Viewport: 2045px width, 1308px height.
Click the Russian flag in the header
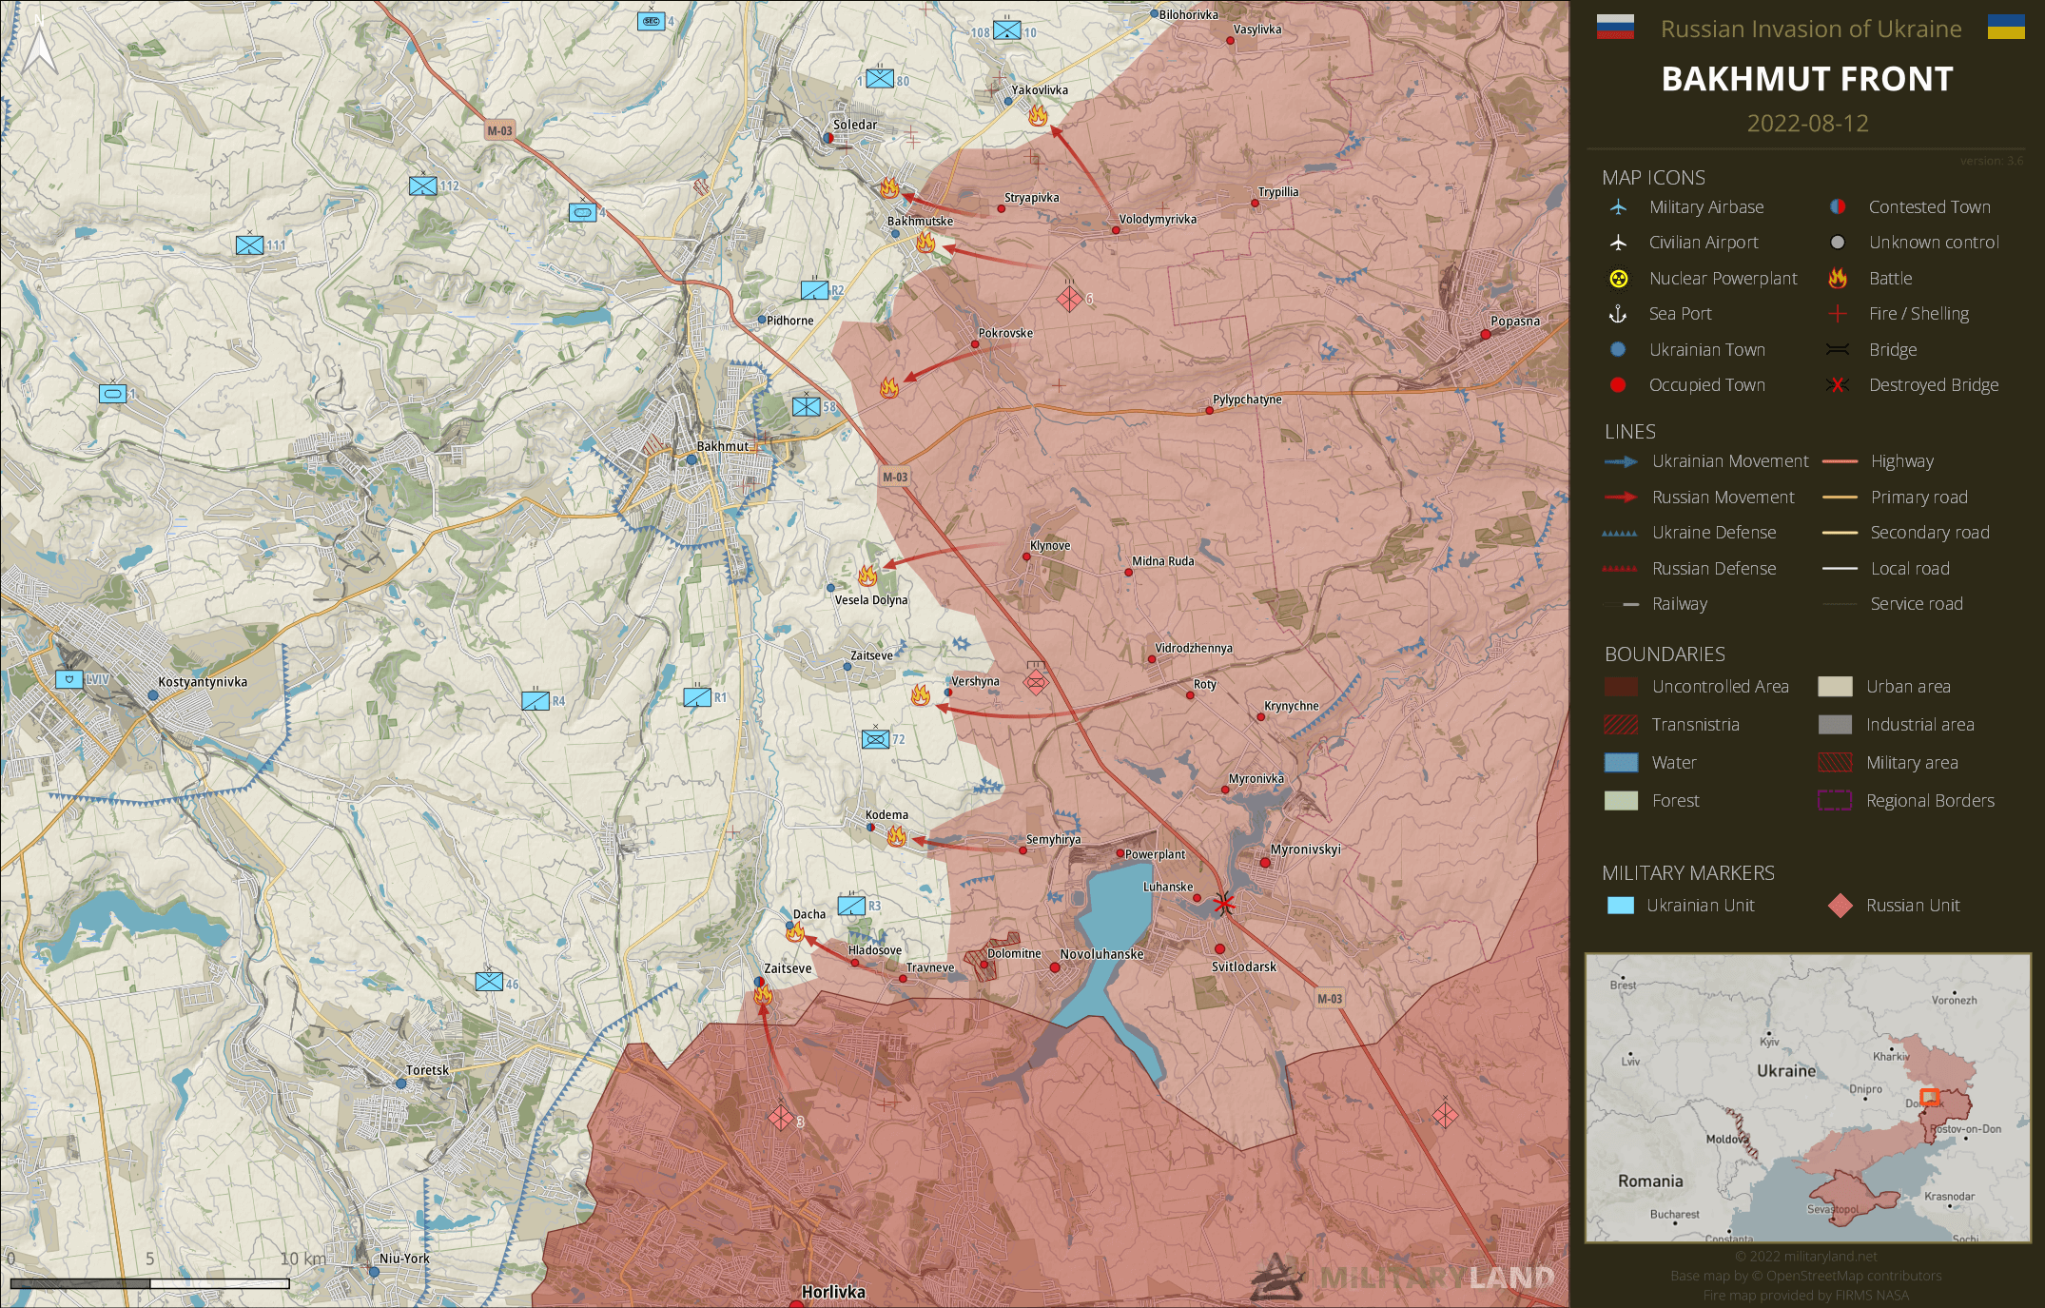(1615, 28)
